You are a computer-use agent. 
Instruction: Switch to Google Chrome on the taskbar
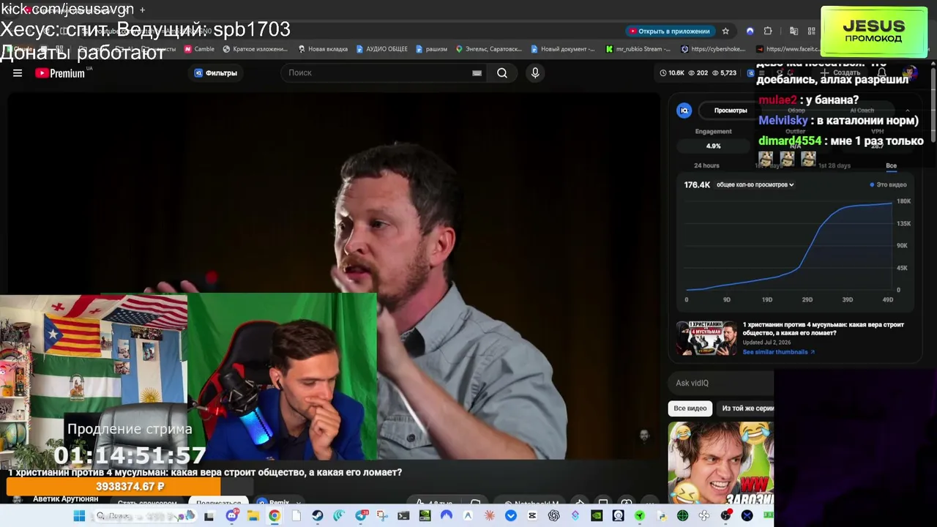[x=275, y=516]
